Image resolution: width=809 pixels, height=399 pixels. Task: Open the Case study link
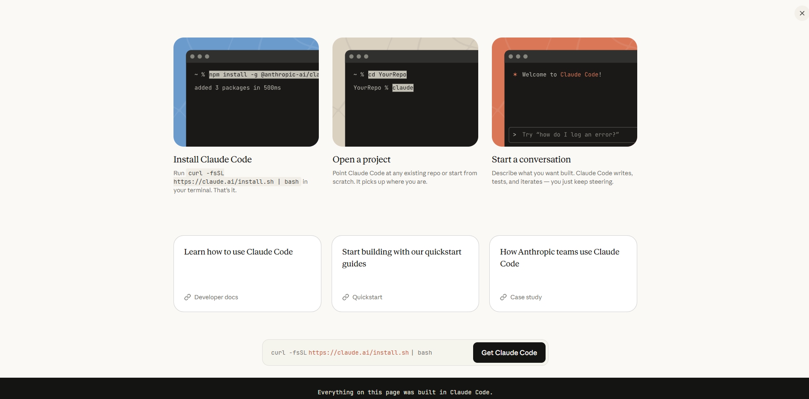526,297
